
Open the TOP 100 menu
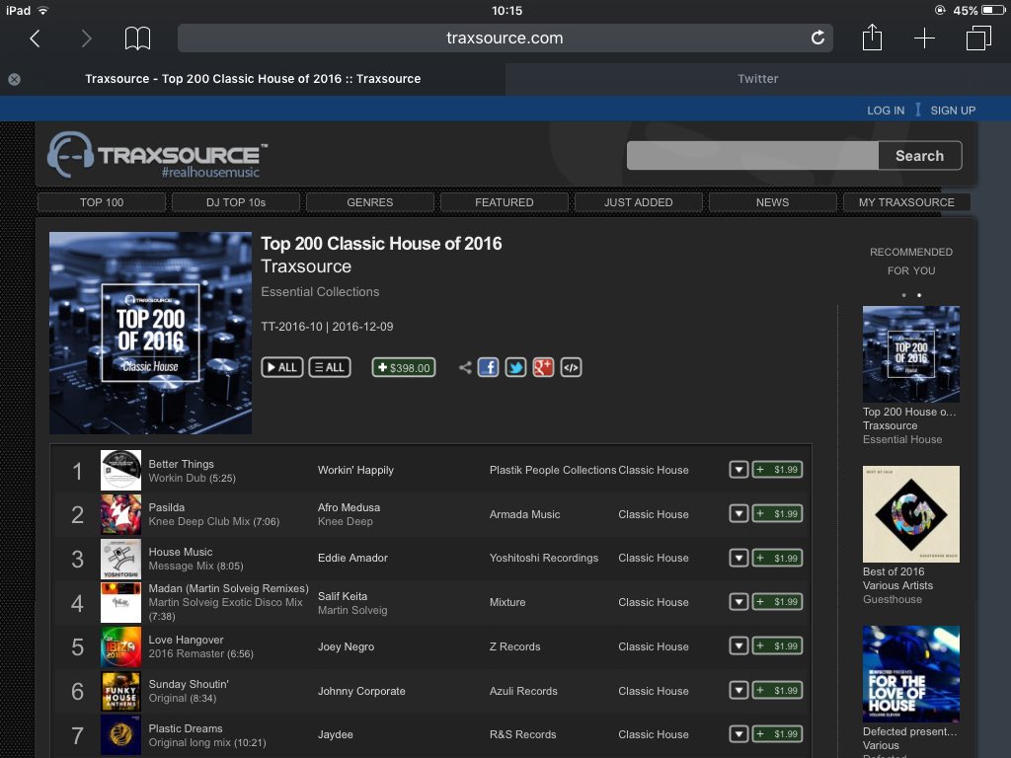tap(102, 202)
